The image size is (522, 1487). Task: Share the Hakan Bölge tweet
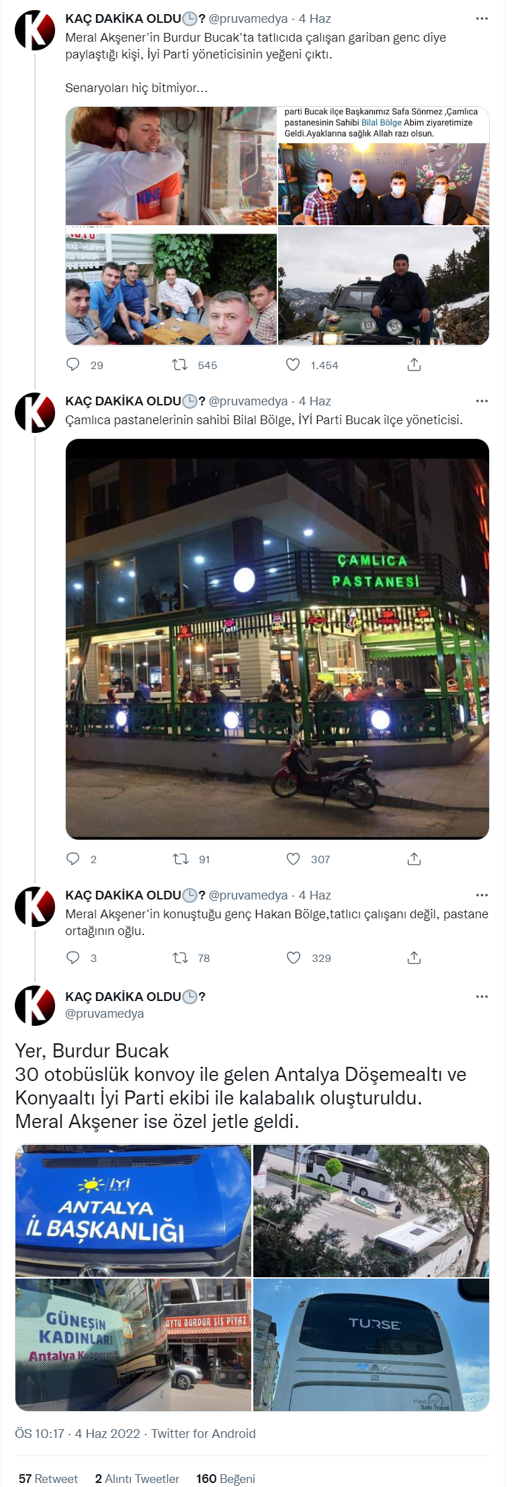(x=414, y=957)
